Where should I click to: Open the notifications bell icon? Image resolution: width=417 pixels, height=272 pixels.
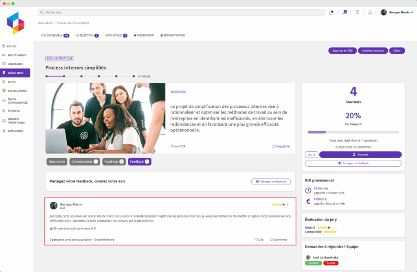[370, 13]
